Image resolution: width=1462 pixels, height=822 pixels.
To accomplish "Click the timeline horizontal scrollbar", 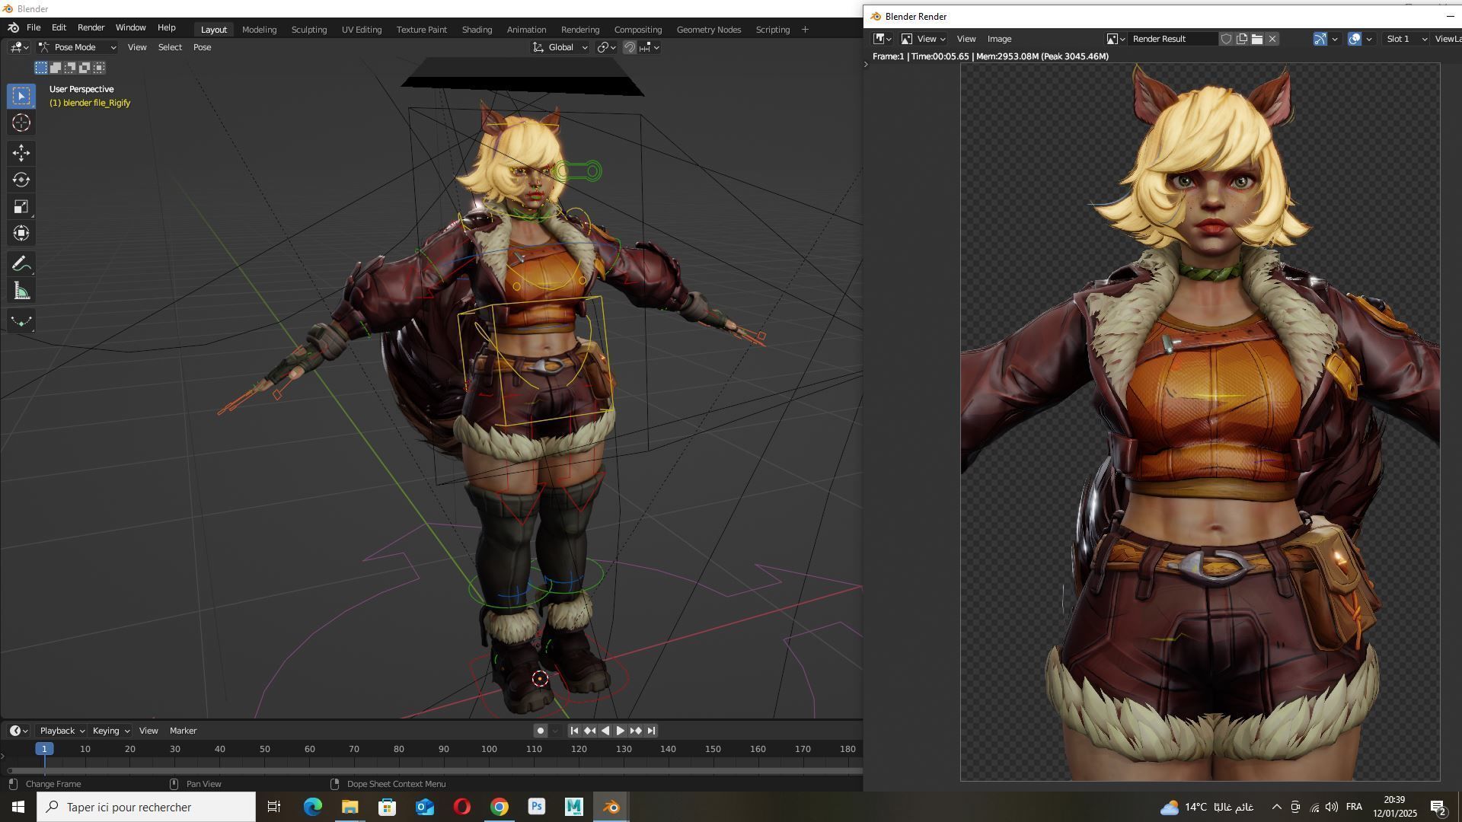I will click(434, 771).
